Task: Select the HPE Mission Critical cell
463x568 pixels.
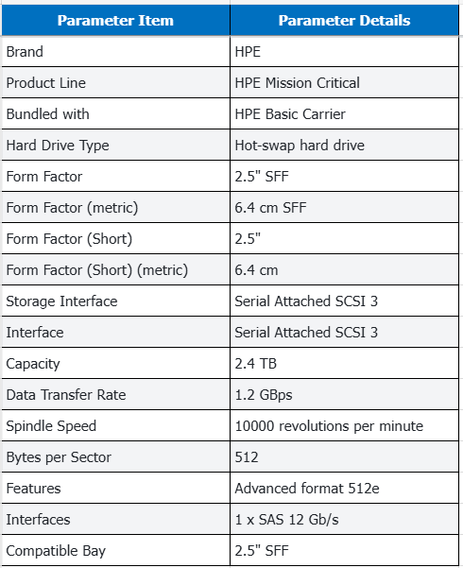Action: click(344, 82)
